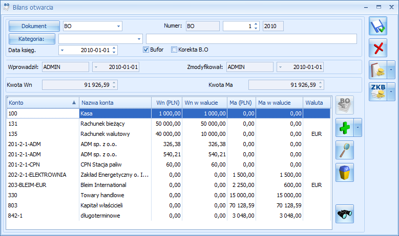Screen dimensions: 399x236
Task: Open the Wprowadził date dropdown arrow
Action: pos(96,67)
